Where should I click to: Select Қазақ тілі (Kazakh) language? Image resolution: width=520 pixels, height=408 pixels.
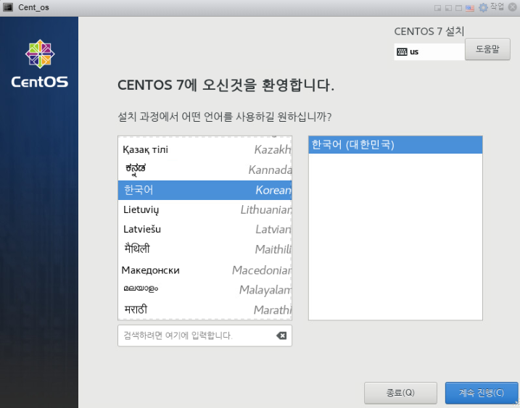(205, 149)
